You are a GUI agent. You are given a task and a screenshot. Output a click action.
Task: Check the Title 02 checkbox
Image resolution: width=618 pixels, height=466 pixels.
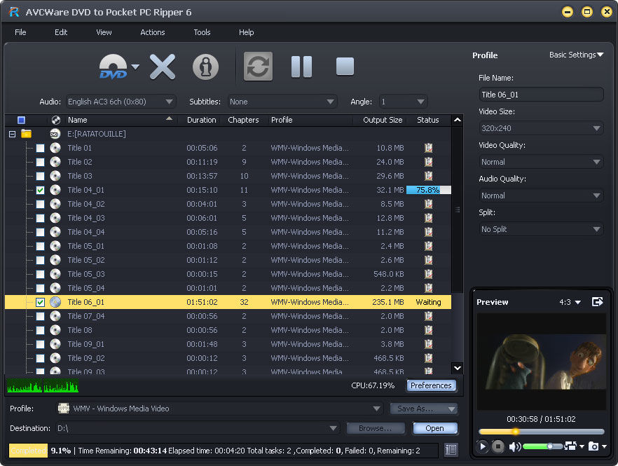point(40,162)
